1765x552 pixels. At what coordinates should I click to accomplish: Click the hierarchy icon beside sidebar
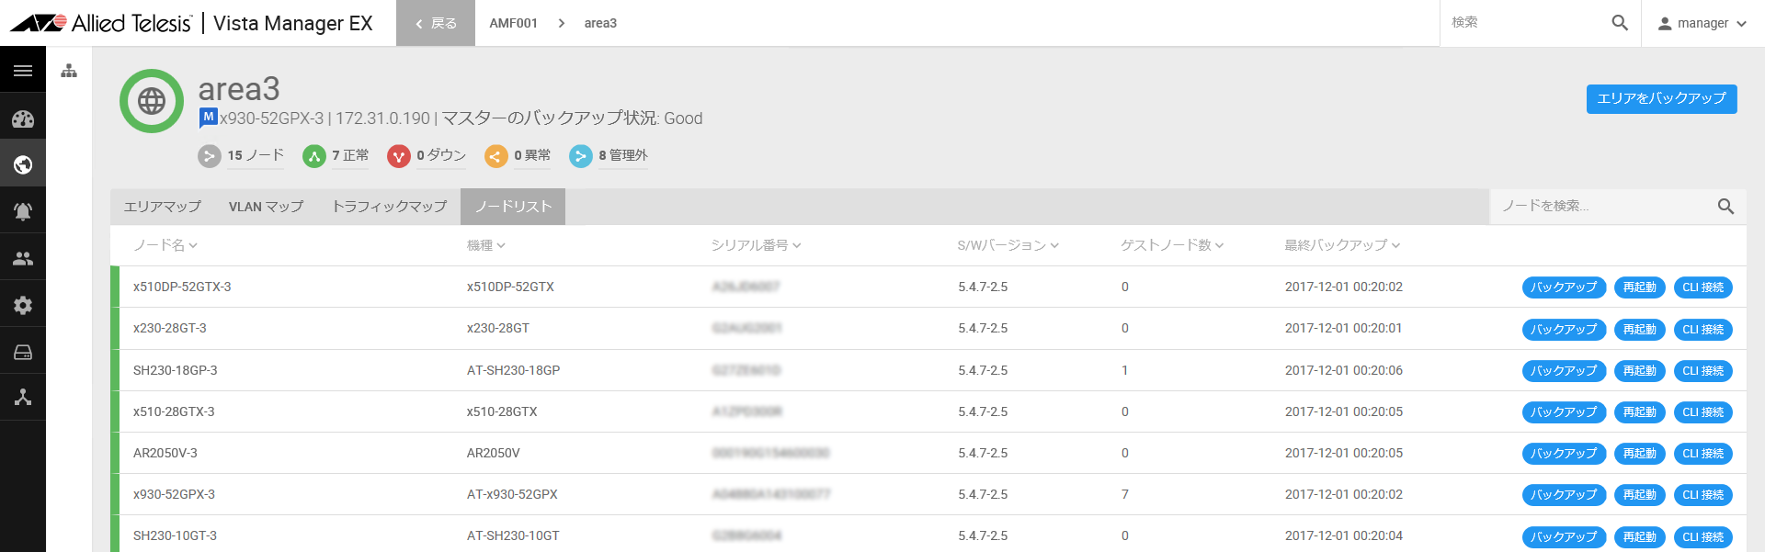(69, 71)
